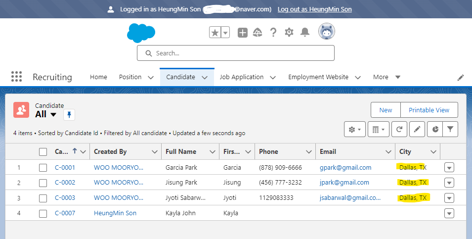Open the filters funnel panel
The width and height of the screenshot is (472, 239).
click(x=450, y=129)
